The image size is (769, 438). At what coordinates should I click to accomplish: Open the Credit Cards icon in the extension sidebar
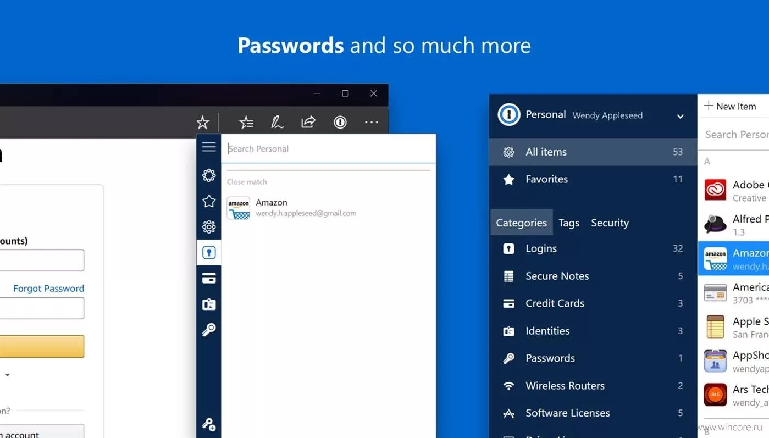tap(209, 278)
